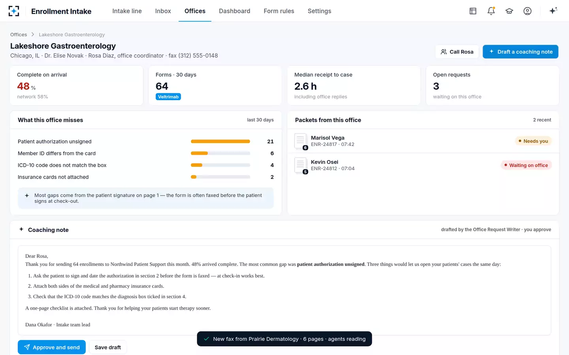Screen dimensions: 569x355
Task: Navigate to Offices via the breadcrumb
Action: click(x=19, y=35)
